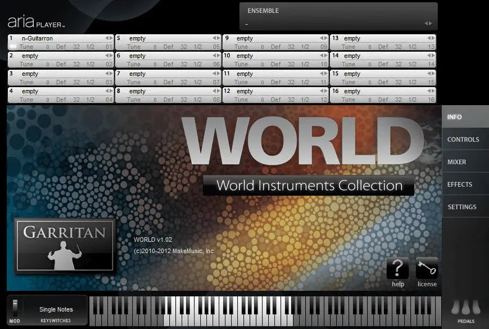The width and height of the screenshot is (489, 329).
Task: Open the license key icon
Action: click(x=427, y=269)
